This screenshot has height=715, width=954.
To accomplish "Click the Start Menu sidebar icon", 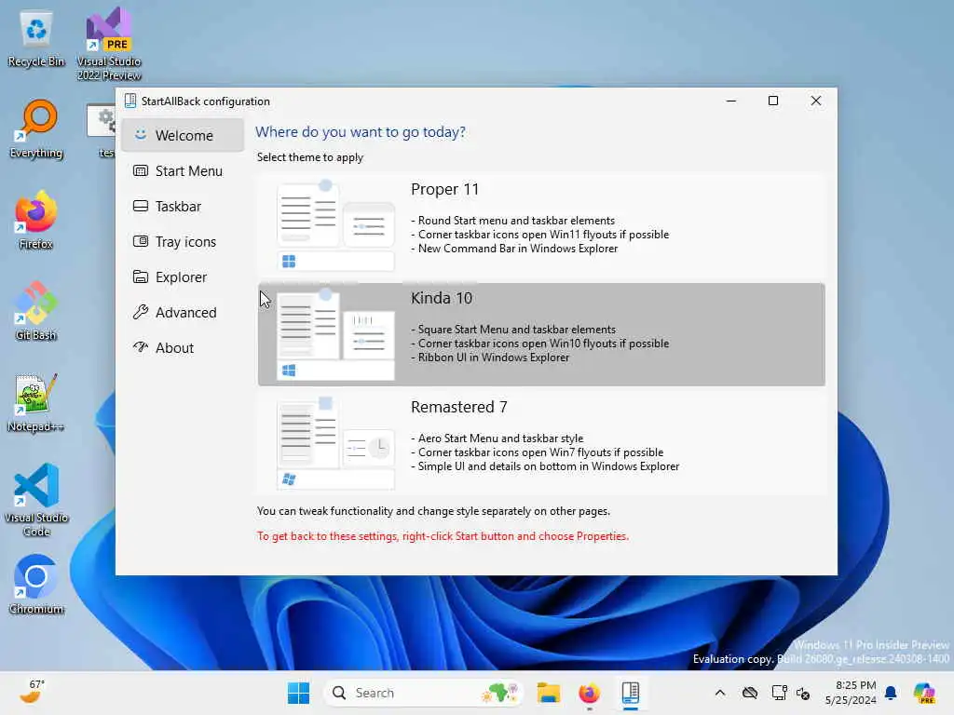I will [141, 171].
